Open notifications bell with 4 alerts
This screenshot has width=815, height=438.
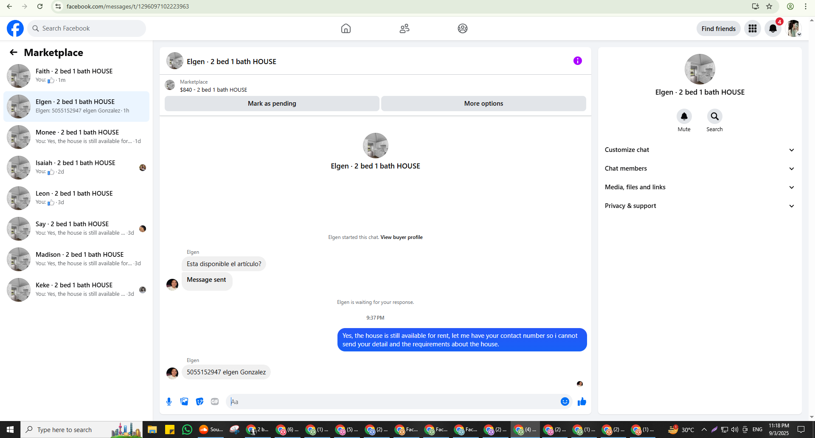[x=773, y=28]
